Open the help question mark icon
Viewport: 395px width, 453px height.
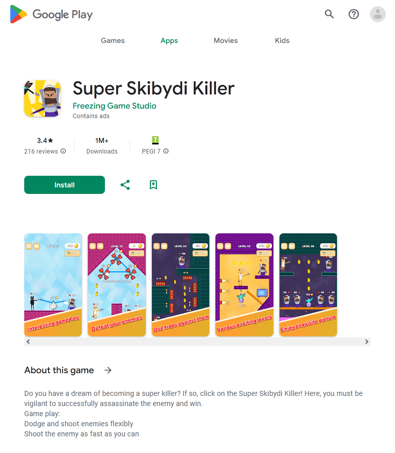click(354, 14)
